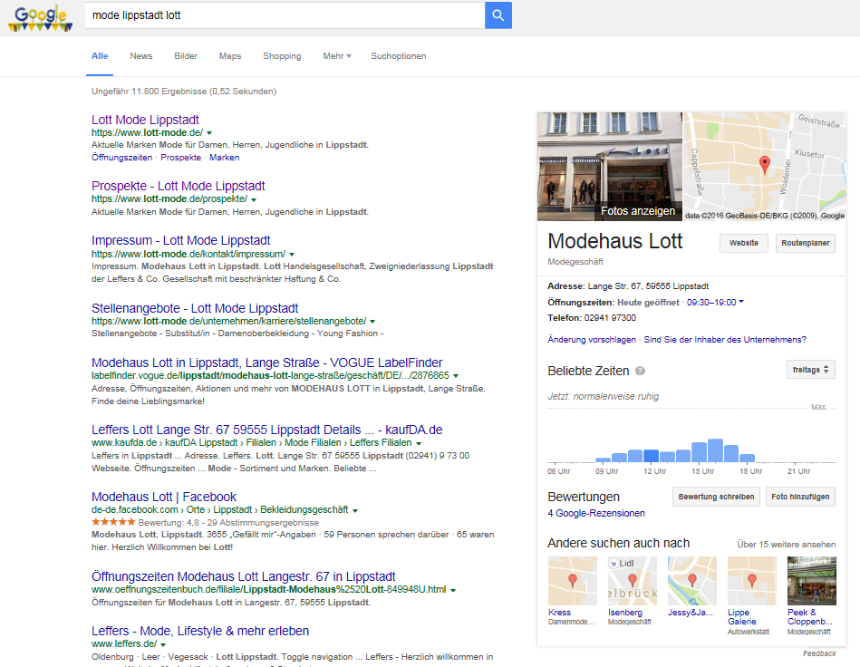Select the Alle tab

pos(100,56)
